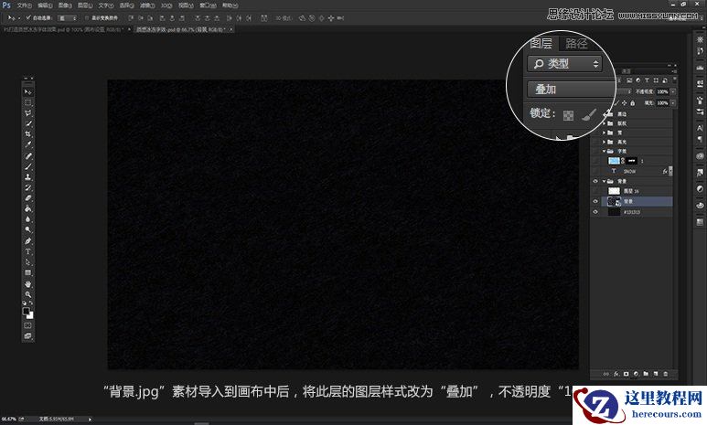
Task: Select the Crop tool
Action: [28, 134]
